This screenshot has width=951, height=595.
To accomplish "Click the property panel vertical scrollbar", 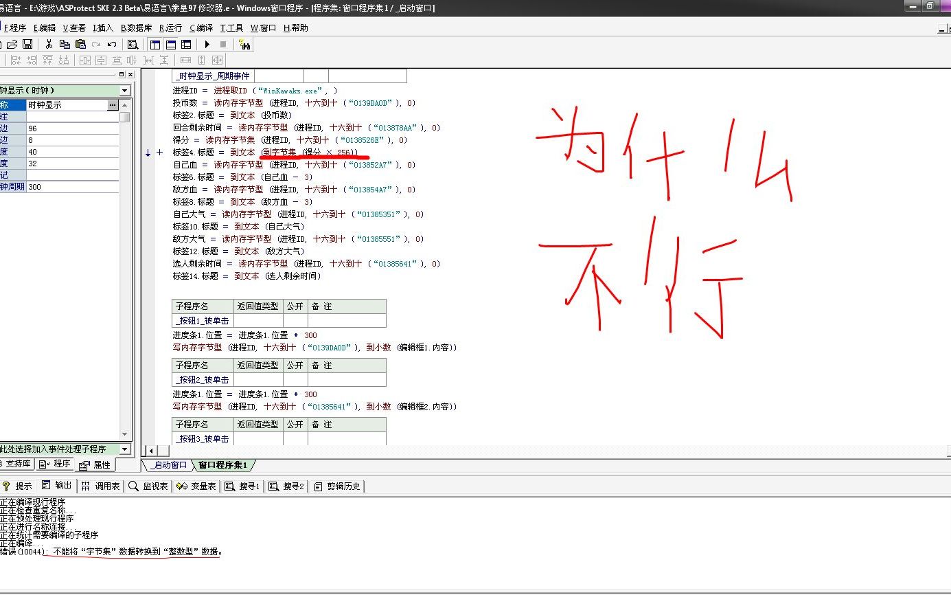I will point(124,271).
